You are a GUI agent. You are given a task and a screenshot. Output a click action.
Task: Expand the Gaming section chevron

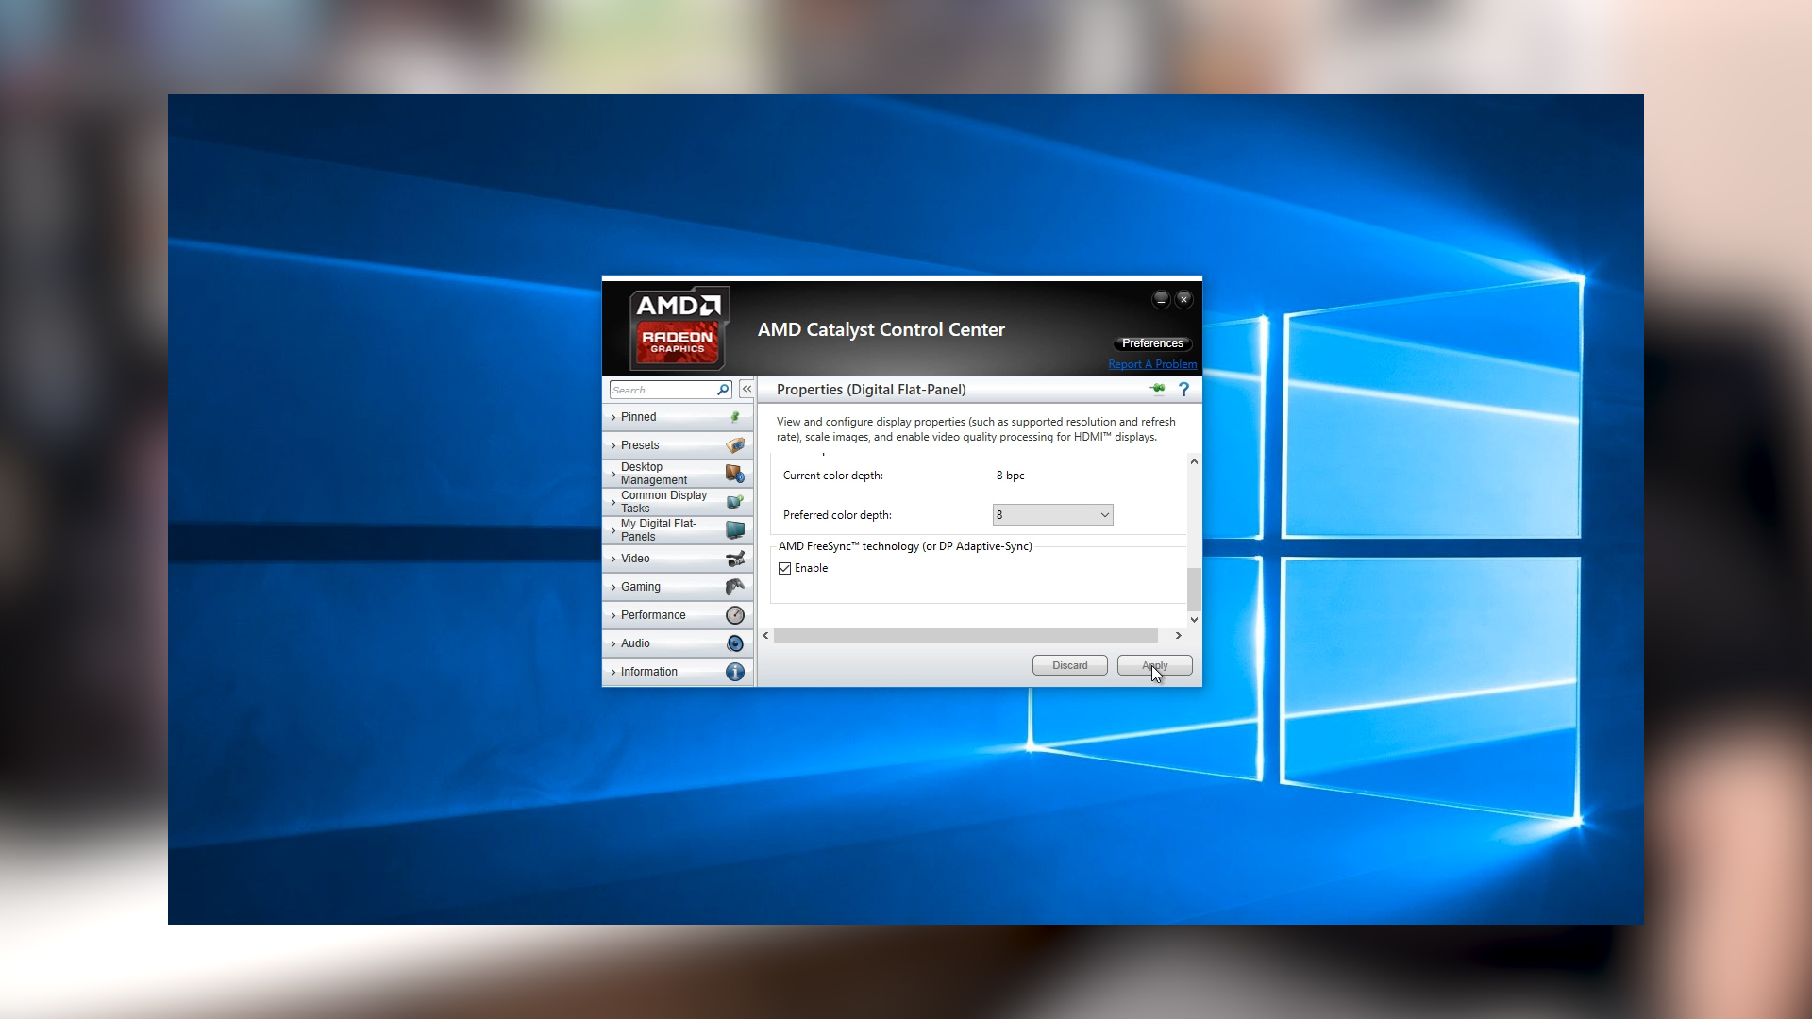[613, 587]
